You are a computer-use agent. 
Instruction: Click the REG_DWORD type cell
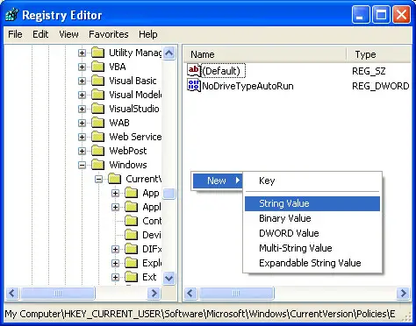(x=381, y=86)
